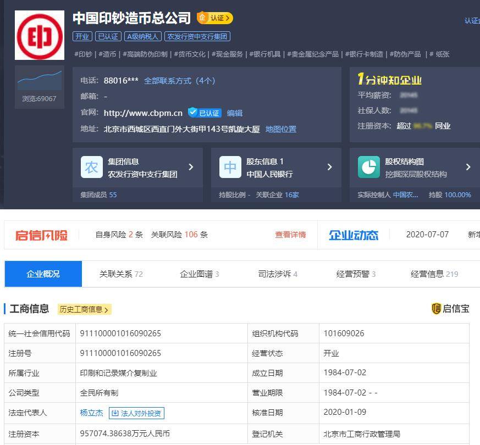Click group members count 55

point(113,195)
